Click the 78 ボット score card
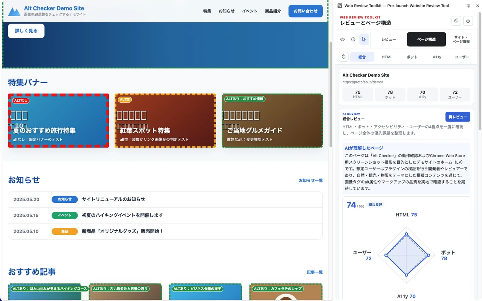 (x=390, y=94)
